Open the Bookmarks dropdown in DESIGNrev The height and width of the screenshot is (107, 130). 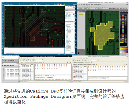[x=80, y=8]
